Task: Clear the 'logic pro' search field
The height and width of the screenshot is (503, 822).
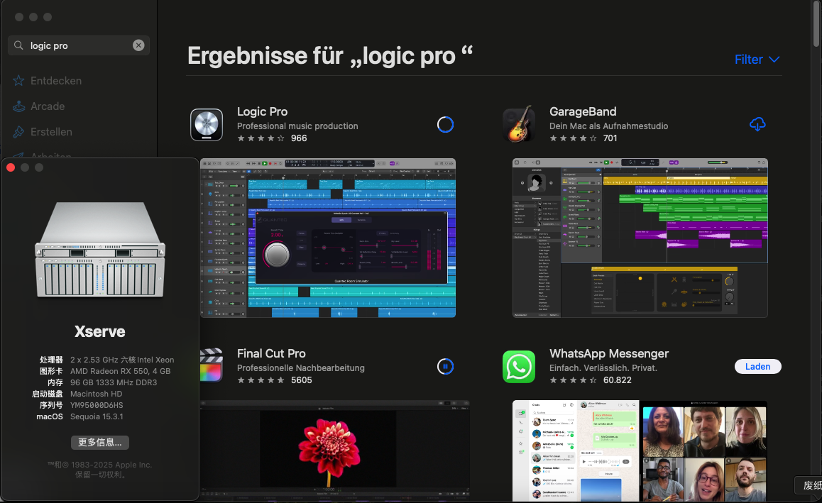Action: click(x=138, y=45)
